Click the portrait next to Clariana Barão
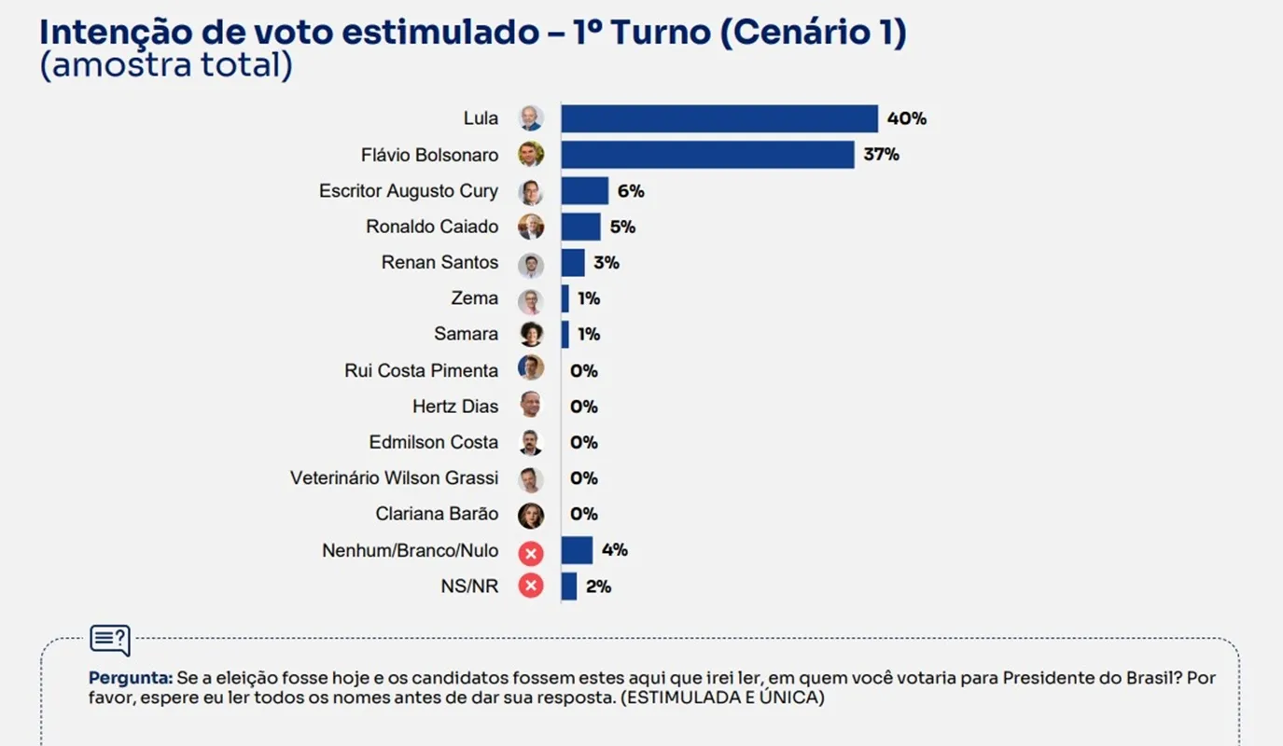Screen dimensions: 1283x746 (x=531, y=514)
